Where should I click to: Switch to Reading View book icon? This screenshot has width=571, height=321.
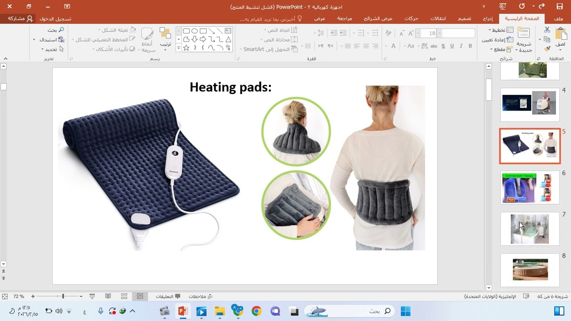point(108,296)
